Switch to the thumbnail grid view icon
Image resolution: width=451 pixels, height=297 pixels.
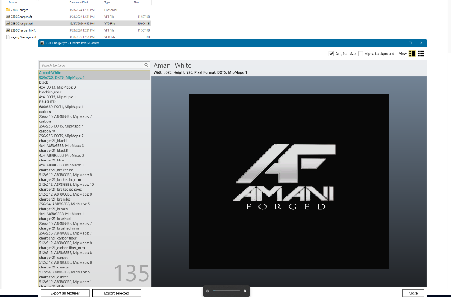point(421,54)
